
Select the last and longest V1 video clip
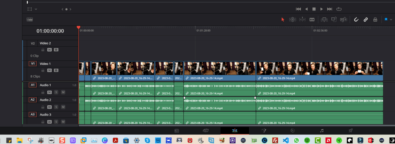pos(319,71)
